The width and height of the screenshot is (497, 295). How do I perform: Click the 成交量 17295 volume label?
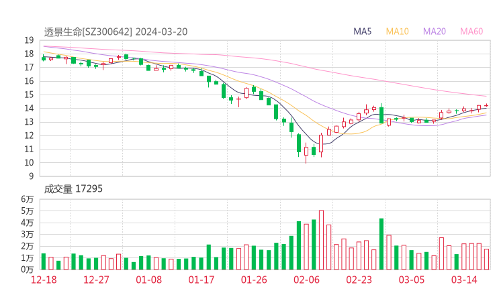click(x=73, y=188)
